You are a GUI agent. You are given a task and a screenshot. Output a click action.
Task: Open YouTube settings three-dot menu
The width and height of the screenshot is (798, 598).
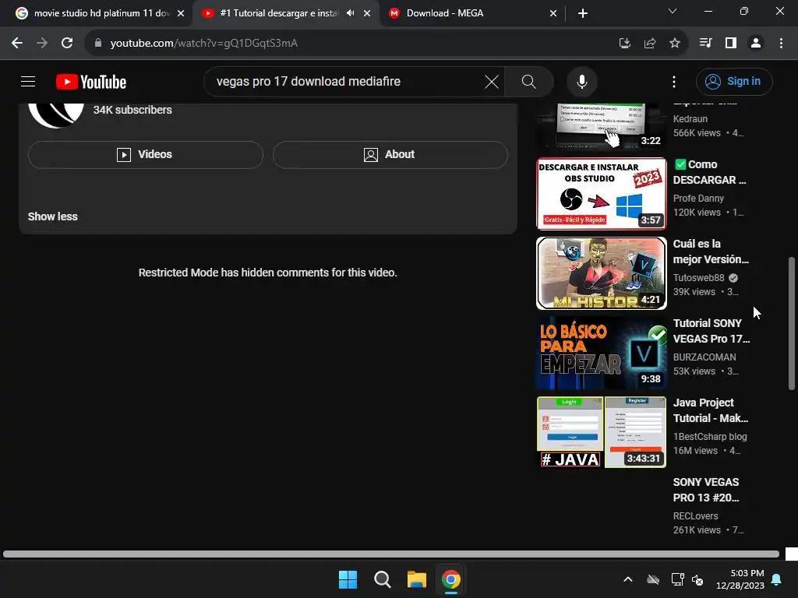(x=674, y=81)
